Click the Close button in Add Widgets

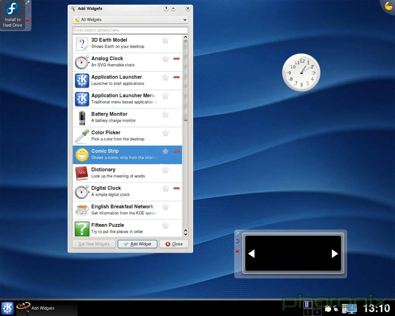[x=174, y=244]
